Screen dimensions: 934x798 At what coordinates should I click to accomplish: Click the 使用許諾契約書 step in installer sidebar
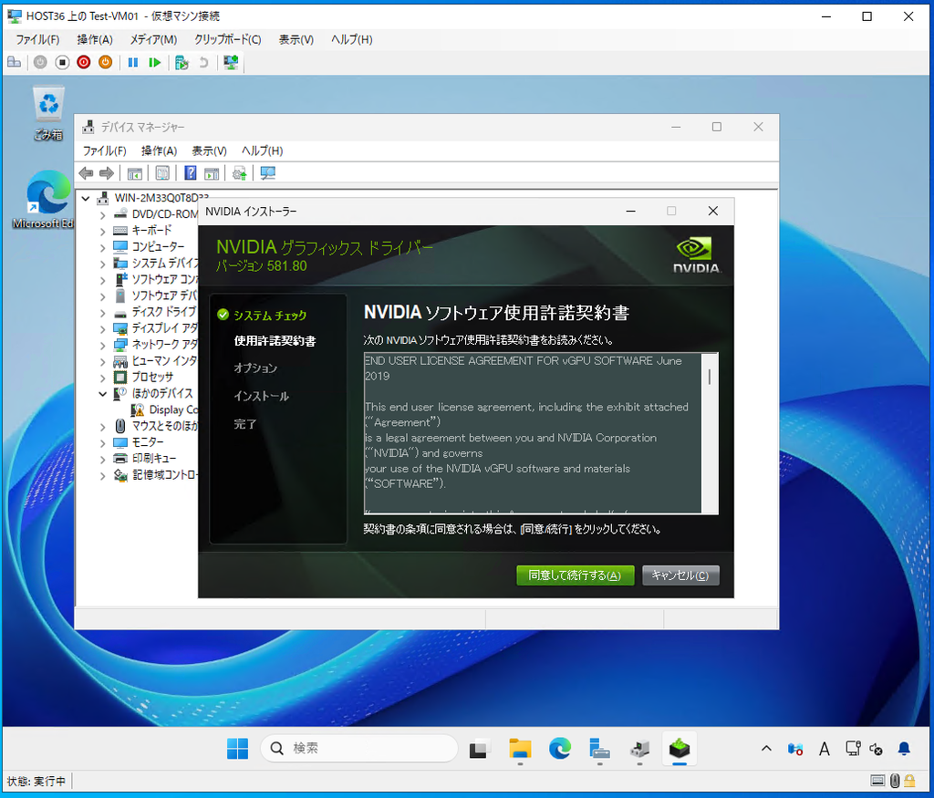point(275,341)
